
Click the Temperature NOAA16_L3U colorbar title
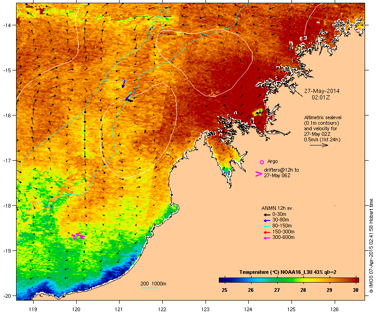click(288, 272)
